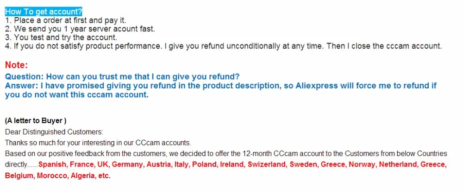This screenshot has height=193, width=463.
Task: Click the 'Thanks so much for your interesting' sentence
Action: 98,143
